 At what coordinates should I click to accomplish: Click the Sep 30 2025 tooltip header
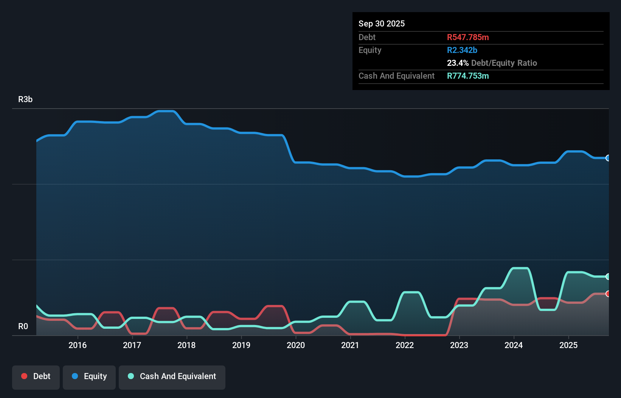[382, 23]
